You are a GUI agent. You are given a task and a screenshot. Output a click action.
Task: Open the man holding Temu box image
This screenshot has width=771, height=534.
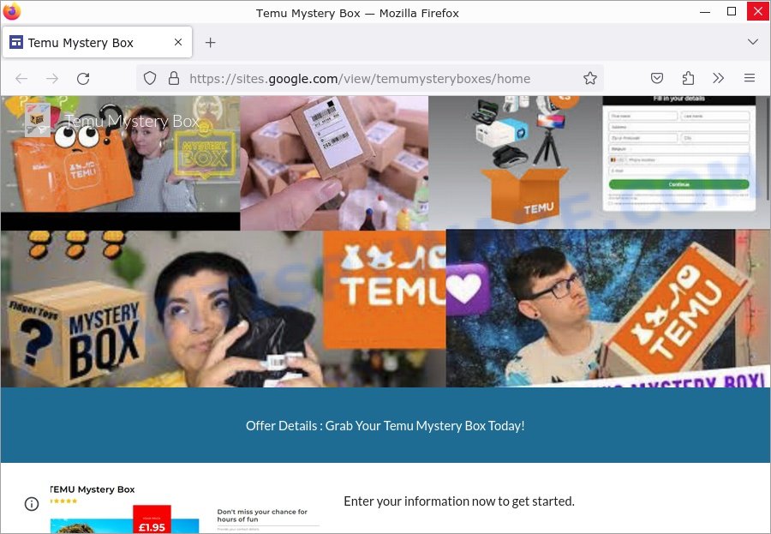click(x=608, y=308)
